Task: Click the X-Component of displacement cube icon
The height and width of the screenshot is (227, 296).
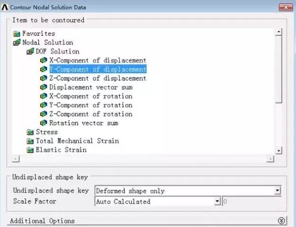Action: coord(44,60)
